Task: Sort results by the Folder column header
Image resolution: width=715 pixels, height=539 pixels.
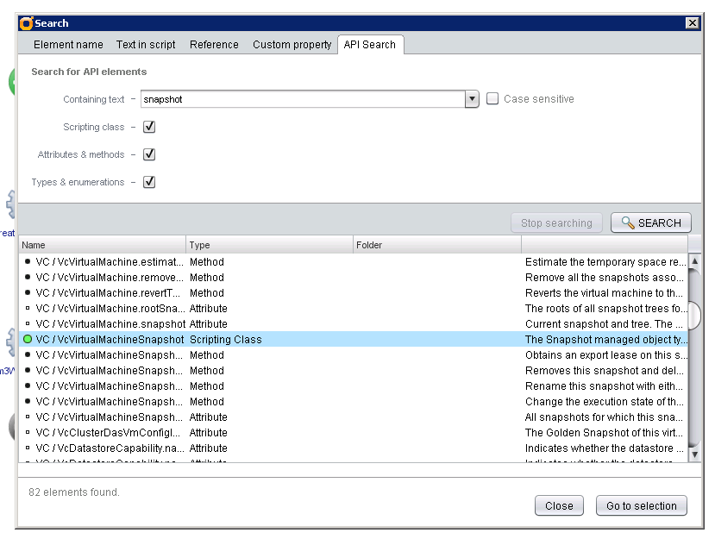Action: [437, 245]
